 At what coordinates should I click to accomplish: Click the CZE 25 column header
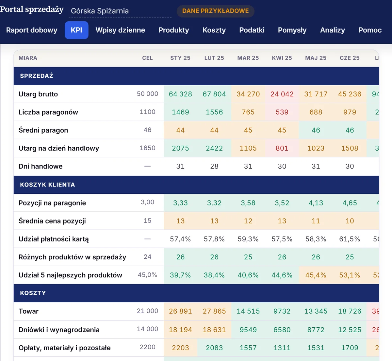(x=350, y=58)
